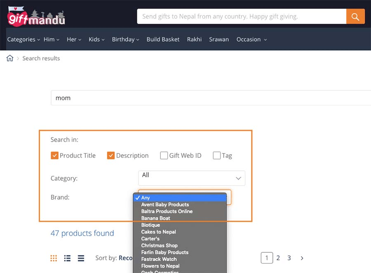
Task: Uncheck the Product Title checkbox
Action: tap(54, 155)
